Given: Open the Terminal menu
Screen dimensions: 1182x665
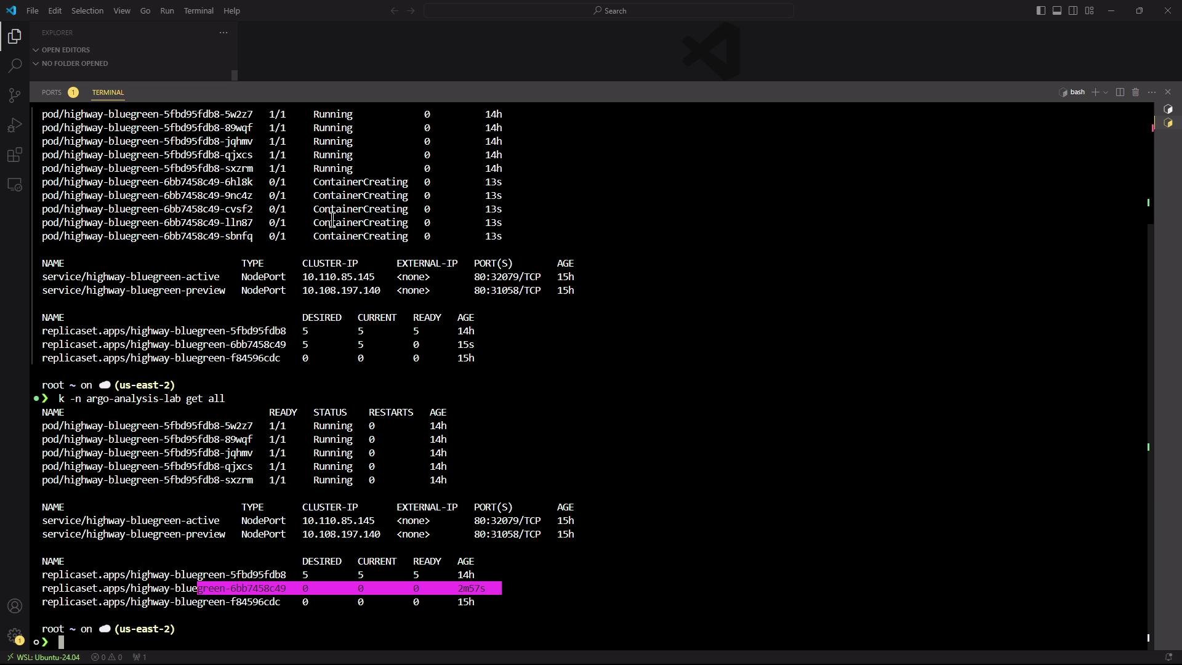Looking at the screenshot, I should click(x=199, y=10).
